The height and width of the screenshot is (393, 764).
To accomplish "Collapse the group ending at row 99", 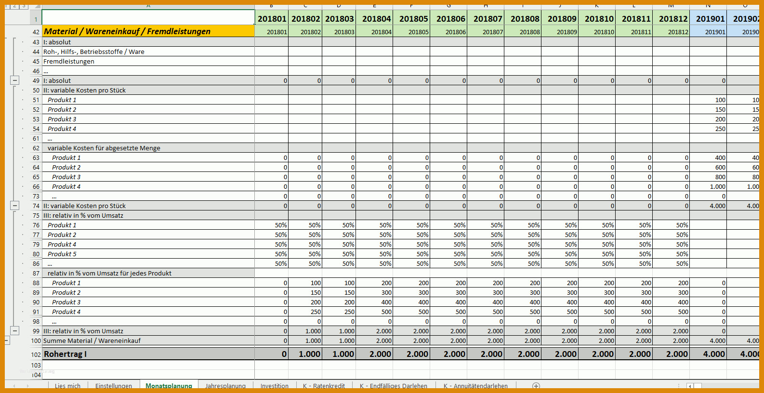I will 15,331.
